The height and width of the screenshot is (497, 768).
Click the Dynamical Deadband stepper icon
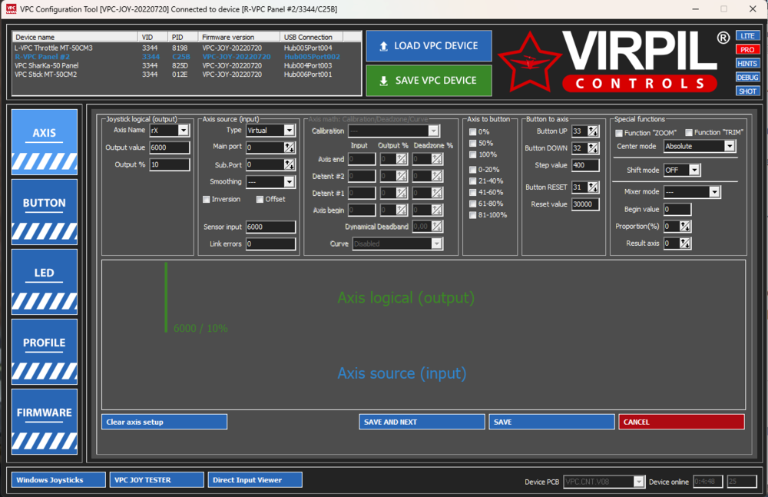click(x=437, y=227)
